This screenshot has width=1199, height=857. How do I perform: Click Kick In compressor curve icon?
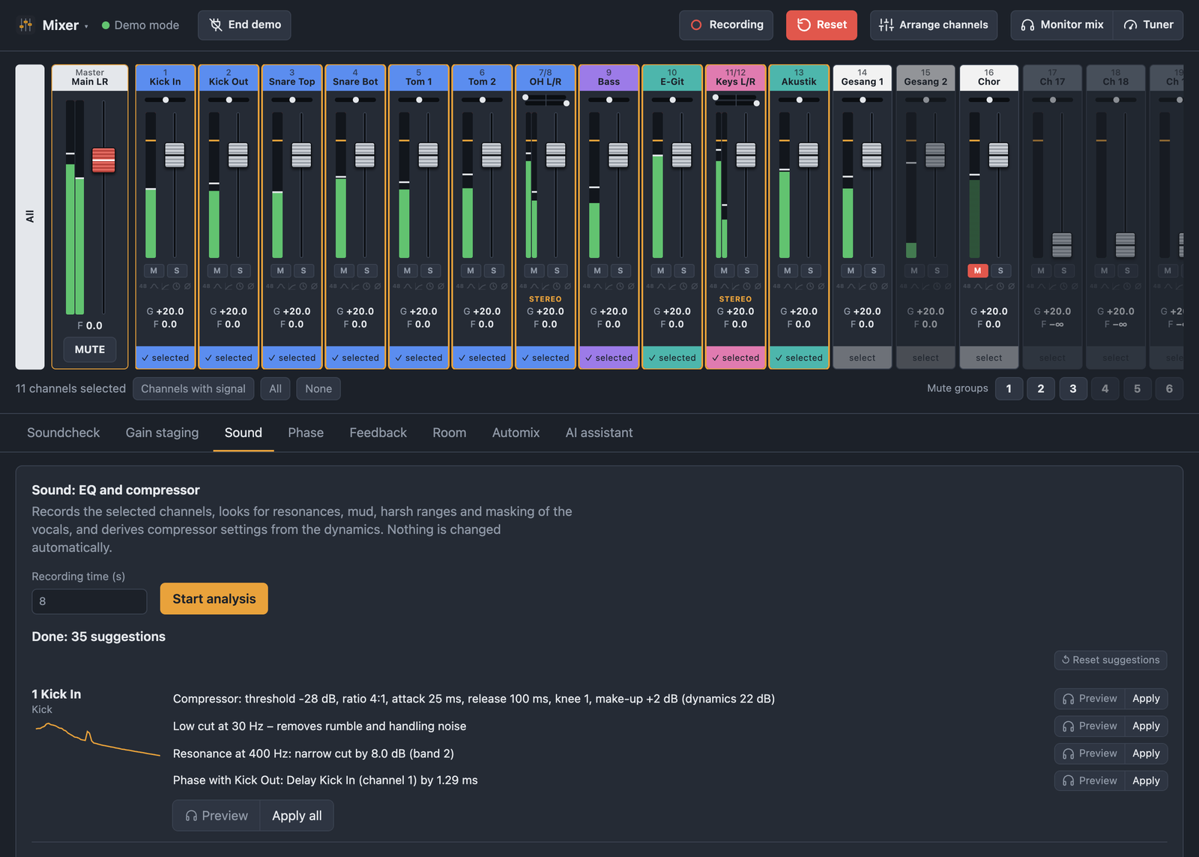(x=166, y=286)
